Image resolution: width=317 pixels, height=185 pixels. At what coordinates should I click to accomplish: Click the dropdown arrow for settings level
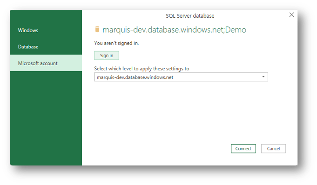click(x=263, y=77)
